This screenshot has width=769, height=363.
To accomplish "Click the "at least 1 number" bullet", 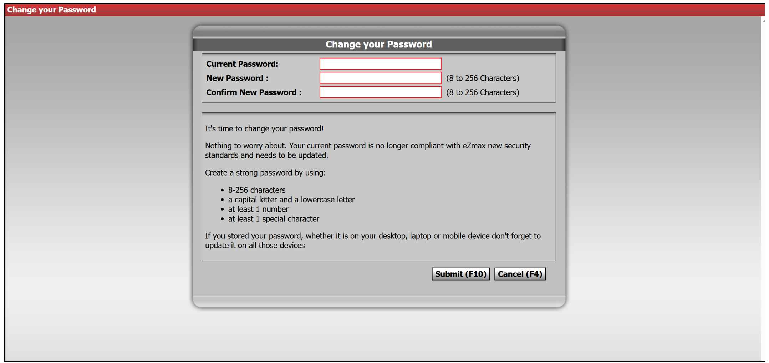I will [x=258, y=209].
